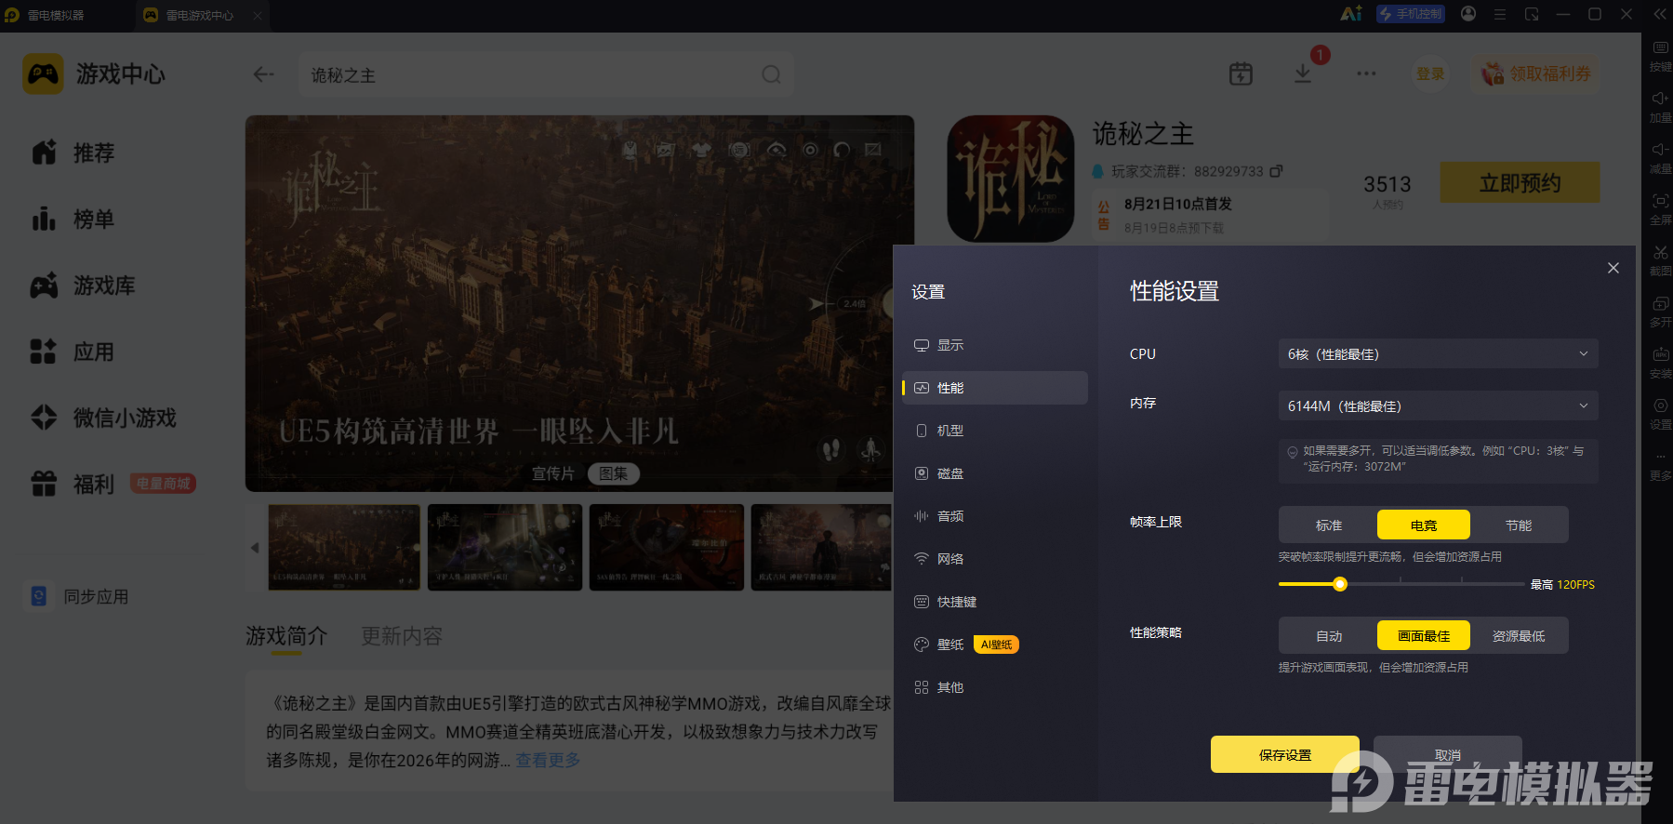Select the 雷电模拟器 tab in title bar

point(46,15)
